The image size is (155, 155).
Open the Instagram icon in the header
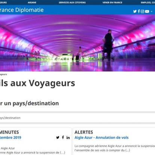142,11
